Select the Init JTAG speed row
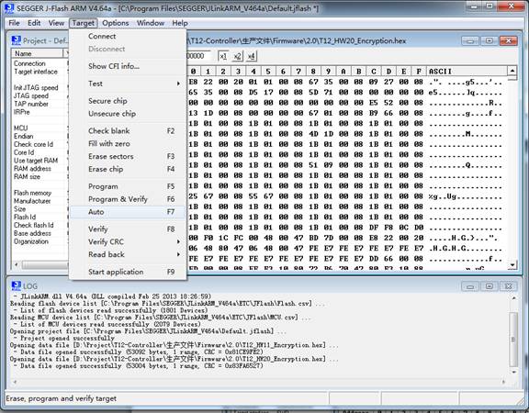This screenshot has width=529, height=413. tap(39, 88)
